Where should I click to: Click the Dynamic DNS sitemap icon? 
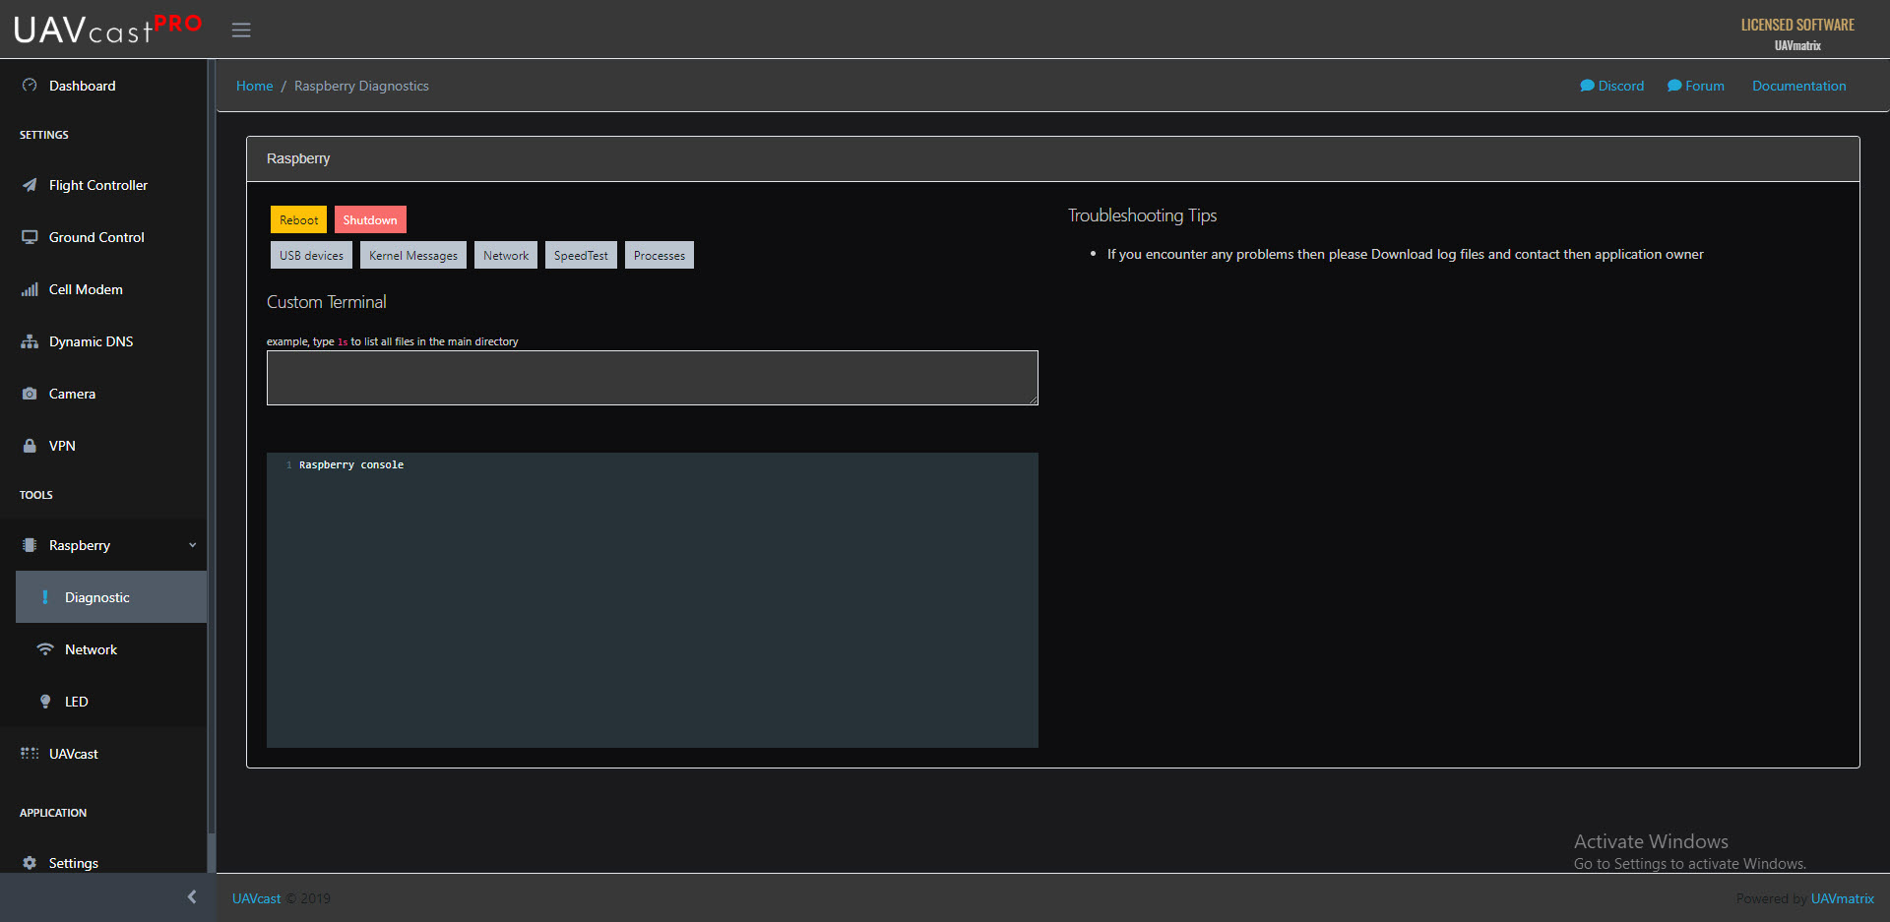pos(30,341)
